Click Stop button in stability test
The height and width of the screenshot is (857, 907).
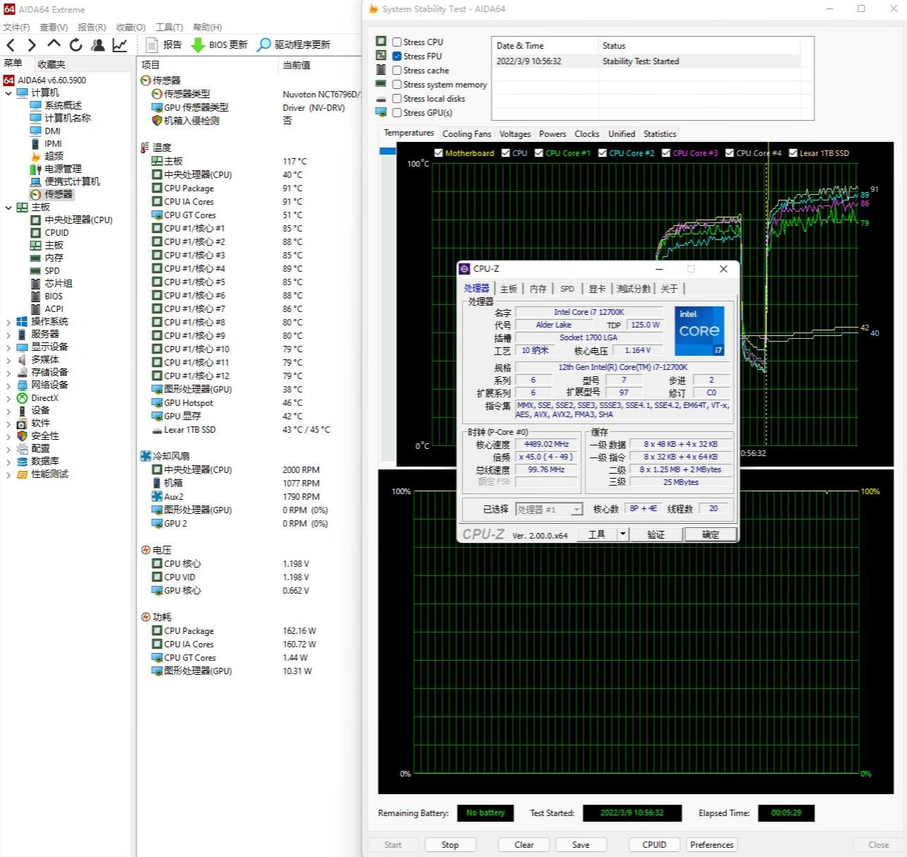point(450,844)
